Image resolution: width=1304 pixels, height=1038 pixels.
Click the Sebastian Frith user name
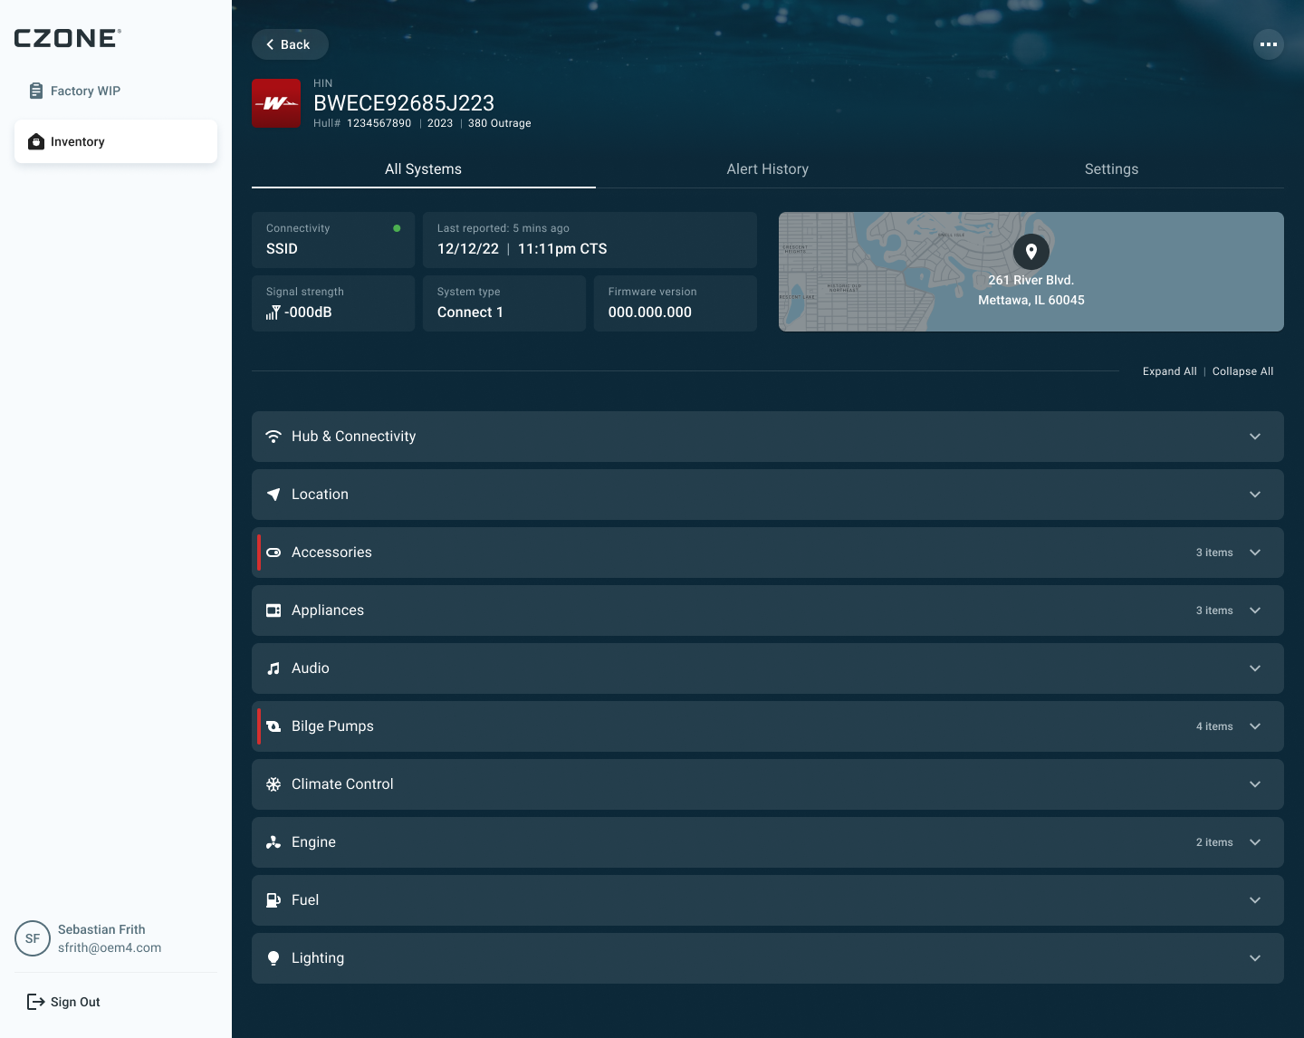(101, 929)
